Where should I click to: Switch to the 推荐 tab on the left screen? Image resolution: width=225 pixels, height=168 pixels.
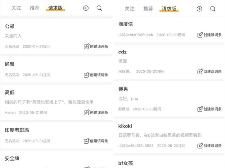34,8
